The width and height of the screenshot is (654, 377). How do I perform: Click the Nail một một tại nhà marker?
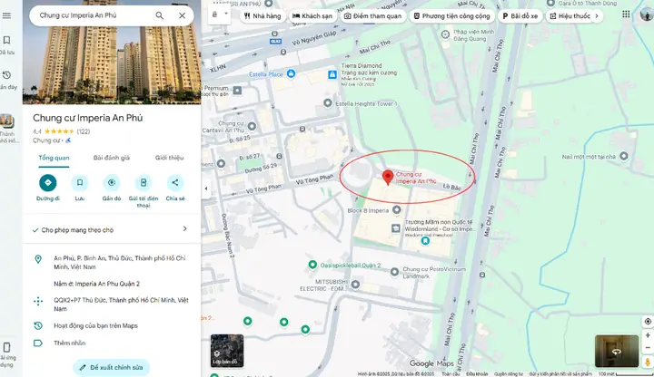point(623,156)
